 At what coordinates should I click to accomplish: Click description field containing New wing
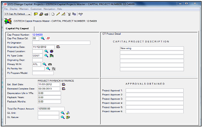pyautogui.click(x=152, y=48)
